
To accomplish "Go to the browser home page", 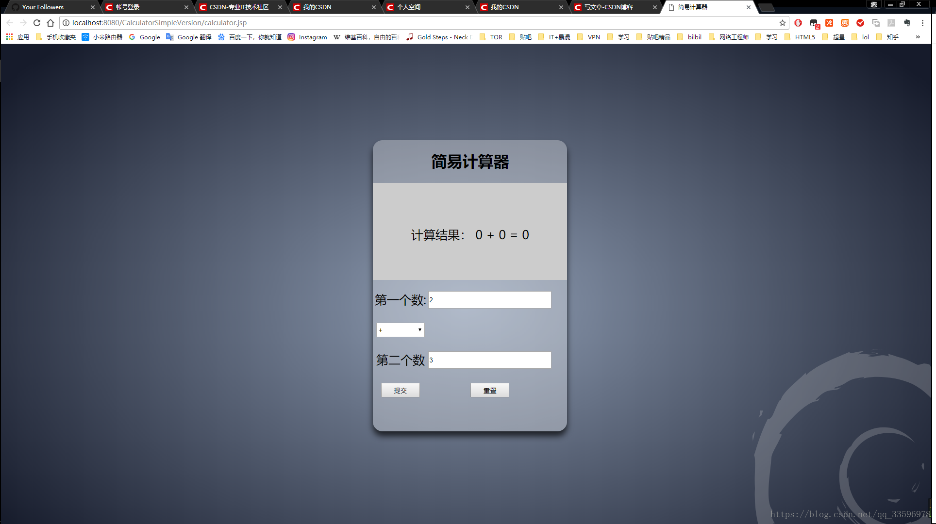I will pyautogui.click(x=50, y=23).
